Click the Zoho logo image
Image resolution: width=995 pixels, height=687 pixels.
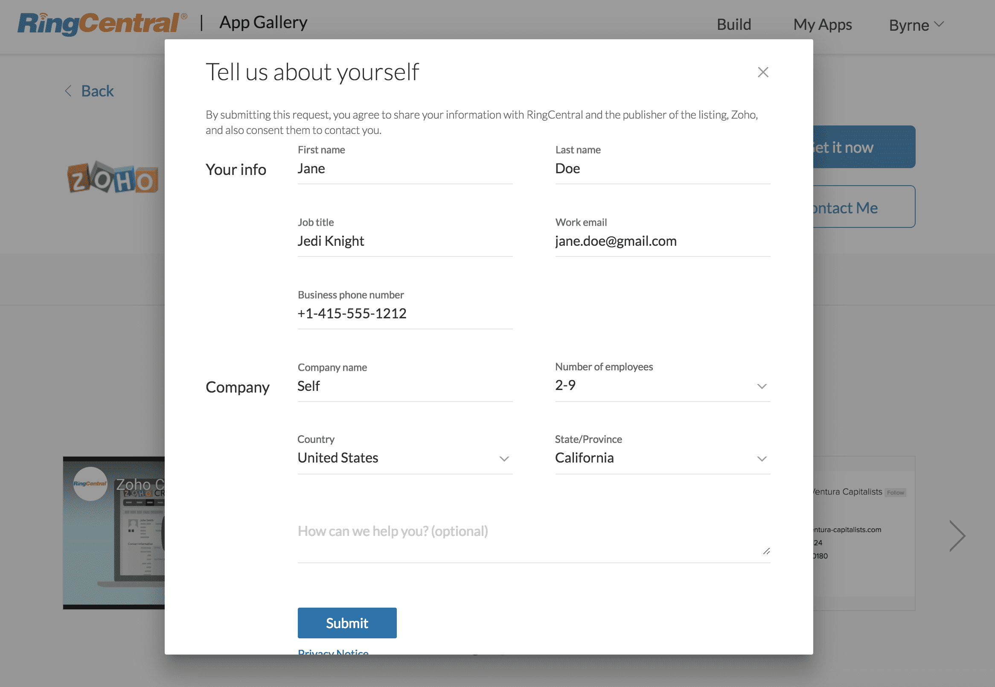pyautogui.click(x=113, y=178)
